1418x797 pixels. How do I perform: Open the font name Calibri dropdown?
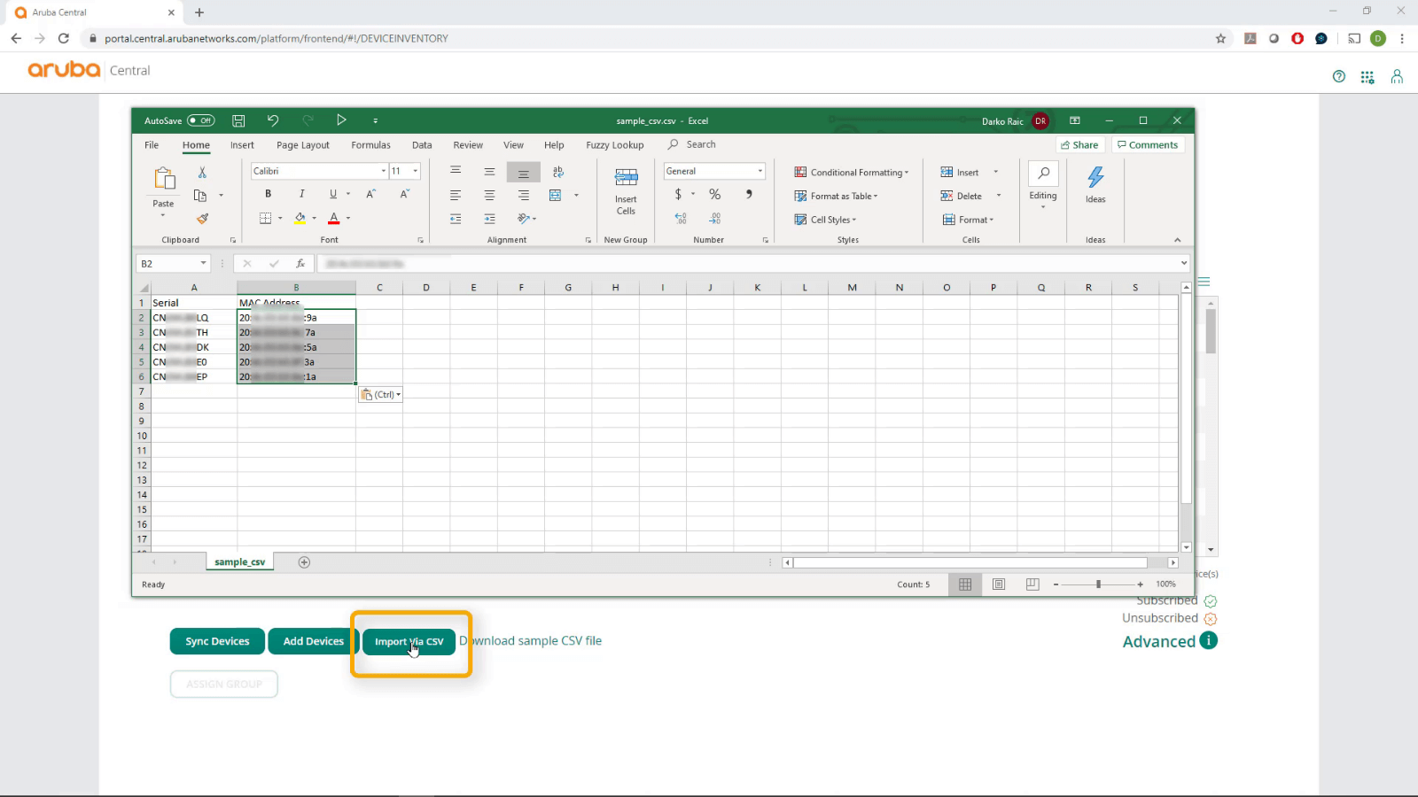point(384,171)
